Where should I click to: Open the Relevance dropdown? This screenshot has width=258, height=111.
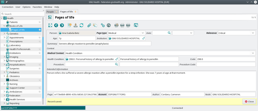tap(253, 33)
